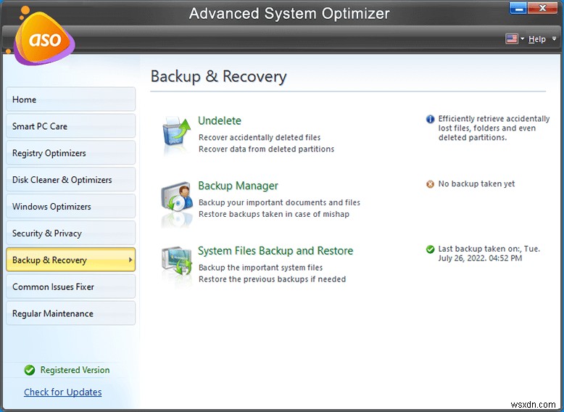Click 'No backup taken yet' status text

[x=476, y=184]
